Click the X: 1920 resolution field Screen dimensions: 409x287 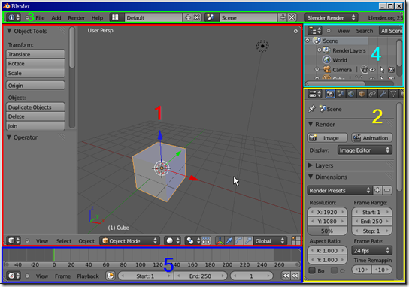(x=327, y=212)
